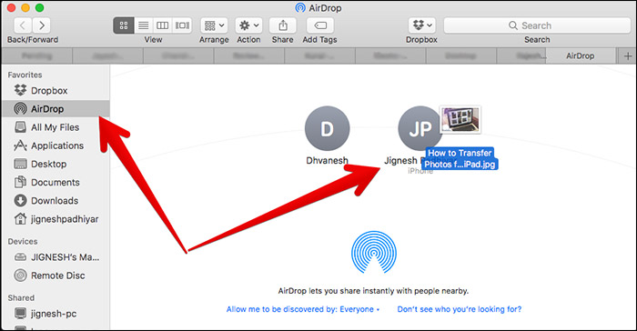
Task: Switch to list view
Action: (x=143, y=25)
